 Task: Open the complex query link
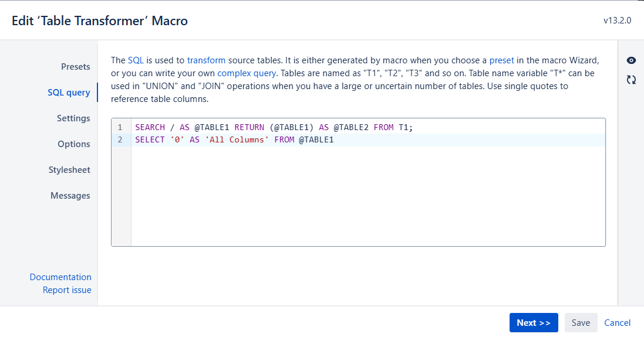(x=247, y=73)
